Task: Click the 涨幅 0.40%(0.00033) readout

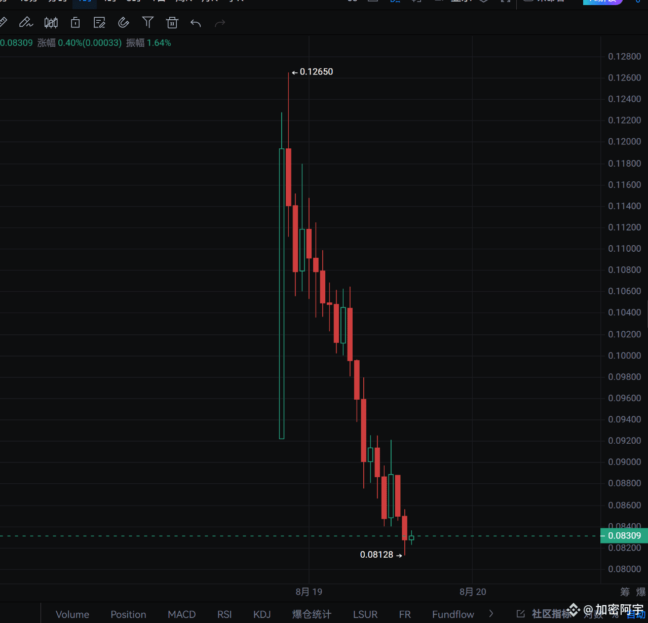Action: [x=80, y=43]
